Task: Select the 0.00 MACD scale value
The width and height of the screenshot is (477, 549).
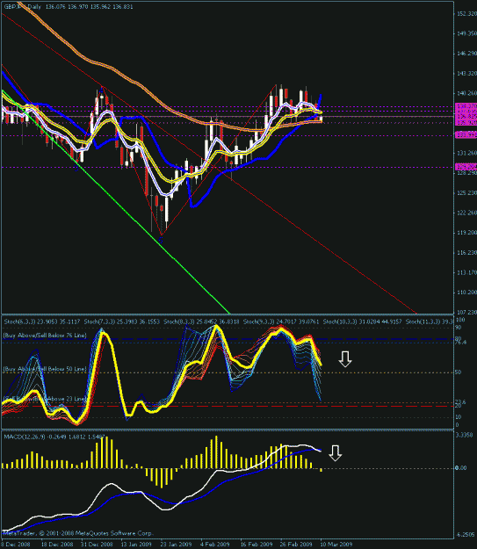Action: pos(461,468)
